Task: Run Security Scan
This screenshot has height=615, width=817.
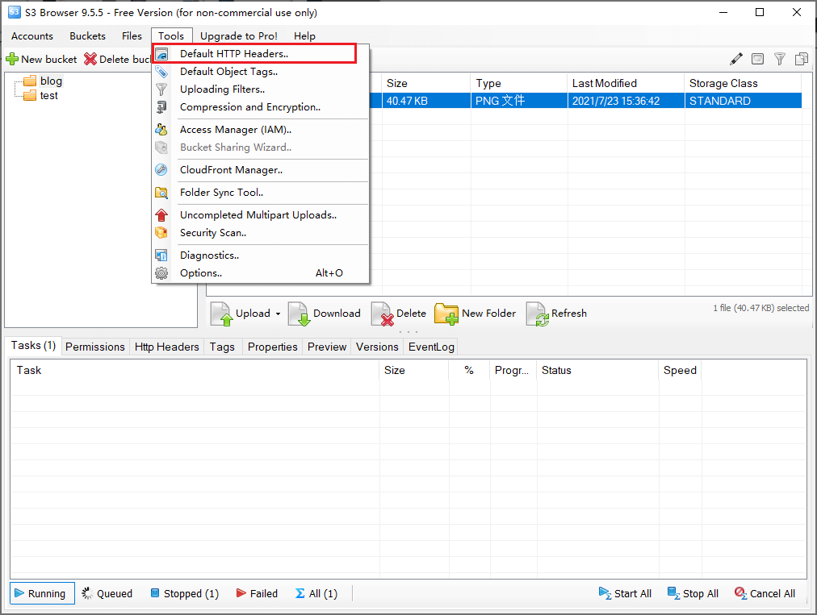Action: (261, 233)
